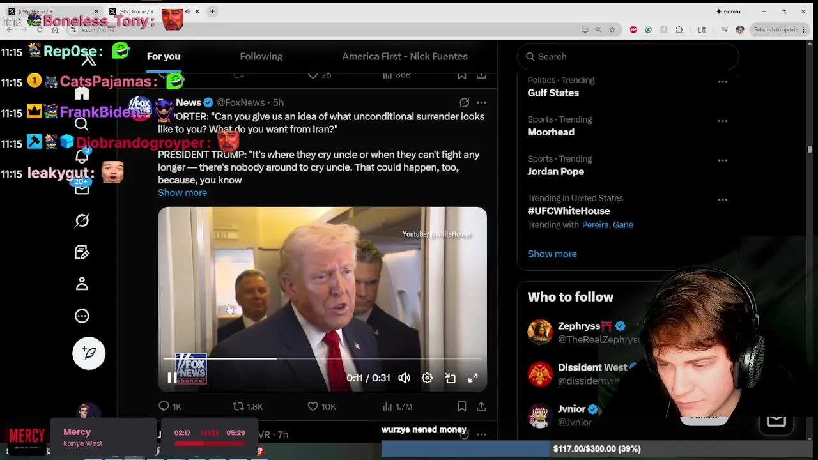
Task: Click Chrome back arrow
Action: [9, 29]
